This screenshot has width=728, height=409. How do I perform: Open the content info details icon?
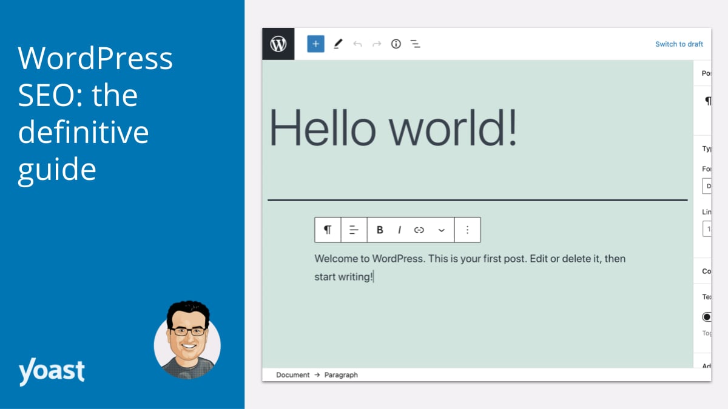click(396, 44)
